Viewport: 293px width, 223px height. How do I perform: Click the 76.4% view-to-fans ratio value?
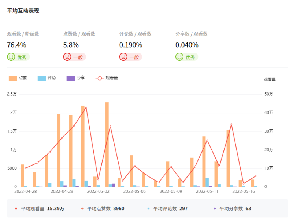coord(16,45)
